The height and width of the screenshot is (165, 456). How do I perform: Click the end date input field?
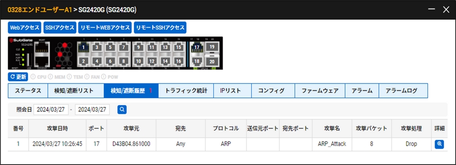tap(92, 110)
